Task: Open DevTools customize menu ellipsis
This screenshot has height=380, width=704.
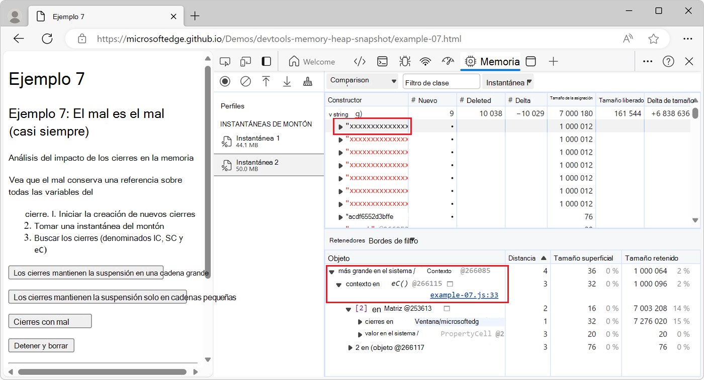Action: 648,61
